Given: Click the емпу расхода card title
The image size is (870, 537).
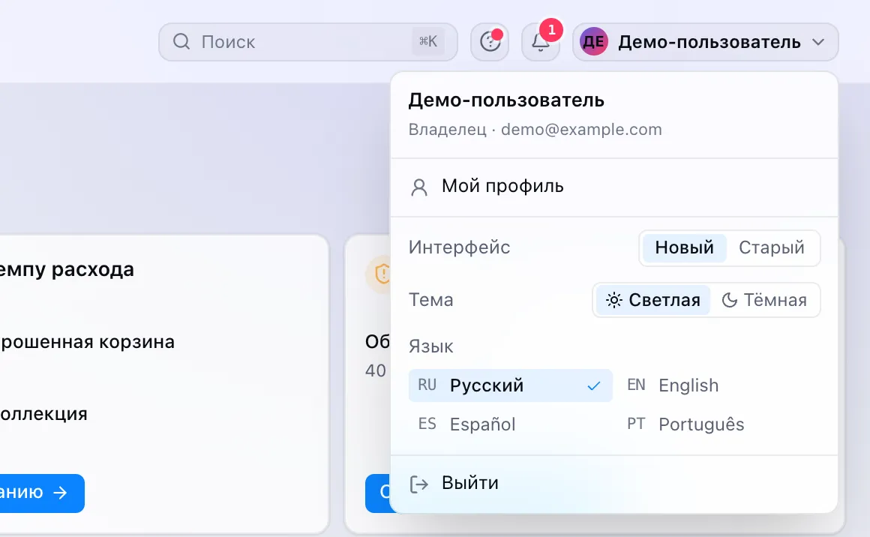Looking at the screenshot, I should (x=67, y=269).
